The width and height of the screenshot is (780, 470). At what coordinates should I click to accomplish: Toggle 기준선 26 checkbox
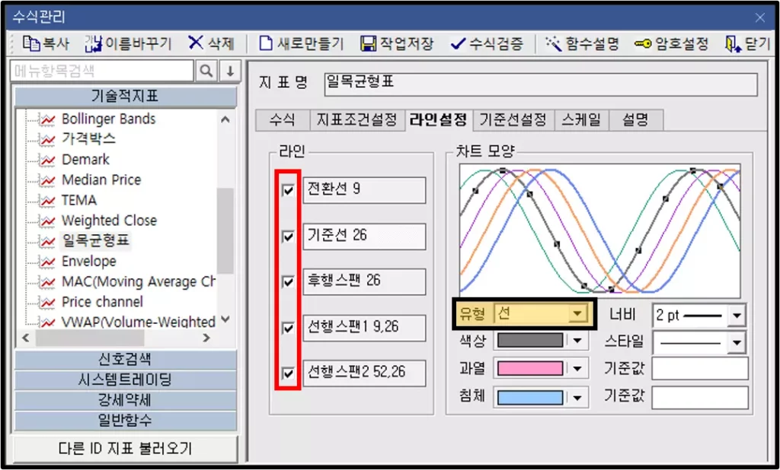(x=288, y=237)
